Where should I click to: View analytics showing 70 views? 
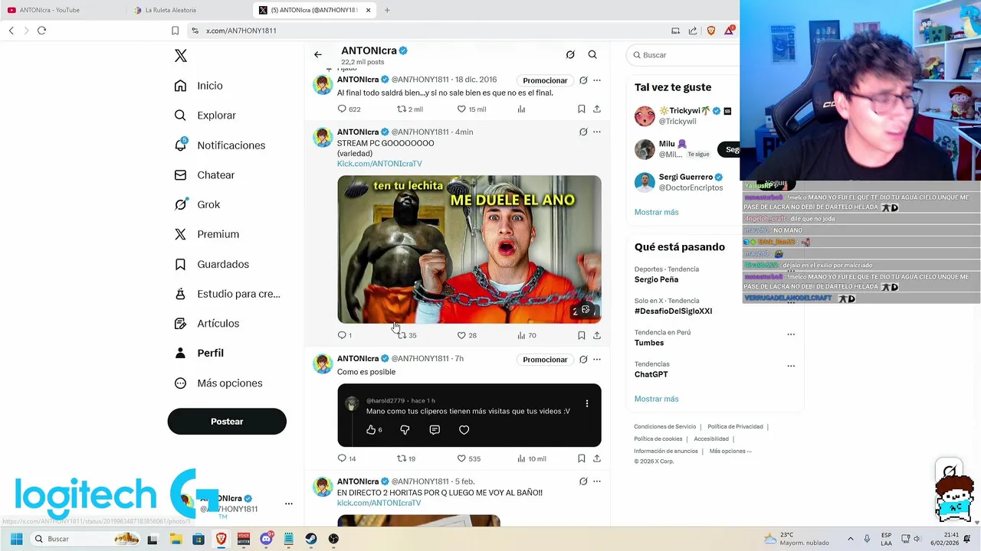point(527,335)
